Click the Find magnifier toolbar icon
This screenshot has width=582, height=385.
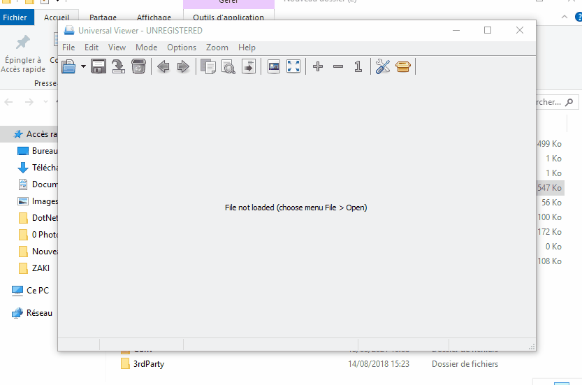click(228, 67)
